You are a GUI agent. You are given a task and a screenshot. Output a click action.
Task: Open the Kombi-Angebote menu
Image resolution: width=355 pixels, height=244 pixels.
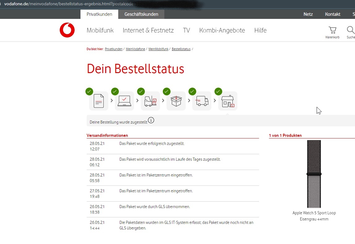(222, 30)
